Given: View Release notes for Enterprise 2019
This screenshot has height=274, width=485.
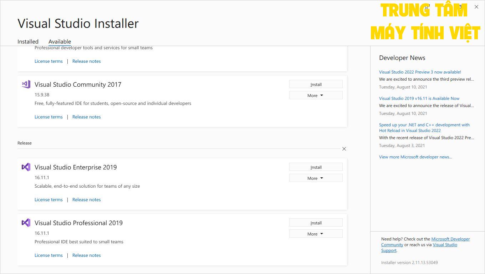Looking at the screenshot, I should click(x=86, y=199).
